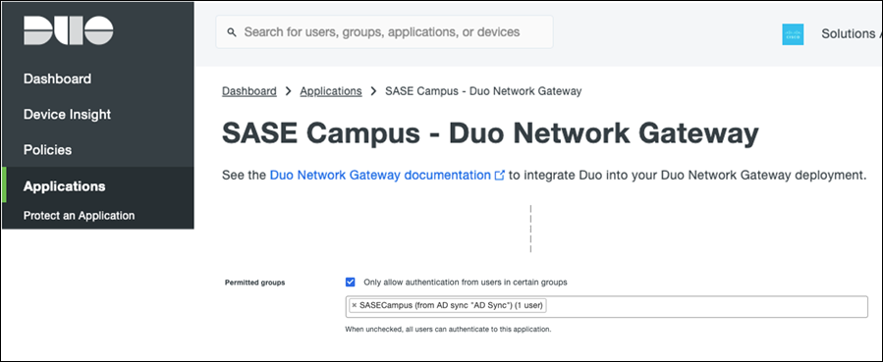
Task: Click the Dashboard breadcrumb link
Action: point(248,91)
